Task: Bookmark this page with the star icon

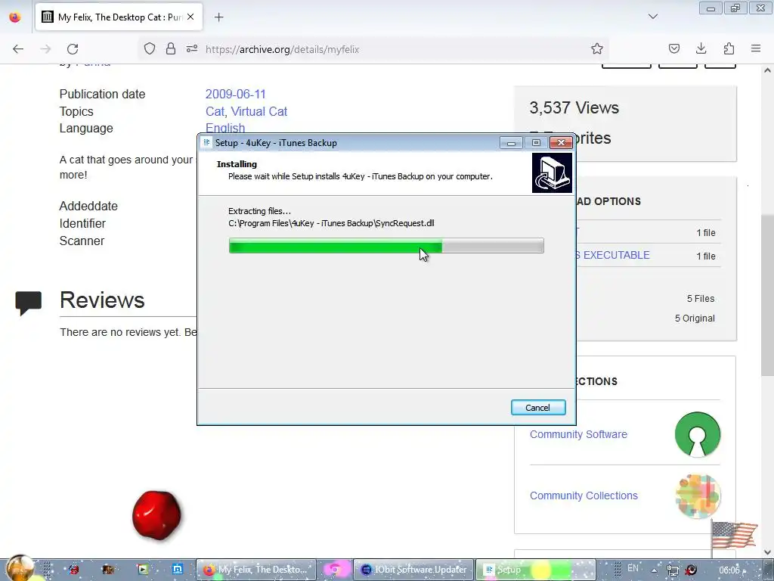Action: point(597,48)
